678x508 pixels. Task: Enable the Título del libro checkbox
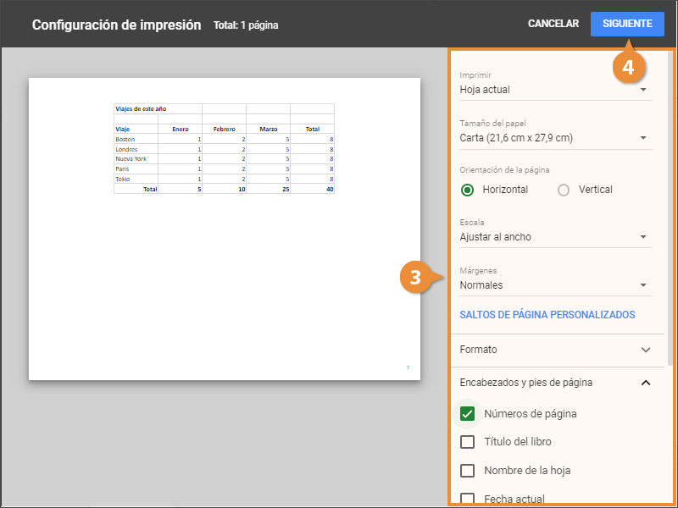467,442
